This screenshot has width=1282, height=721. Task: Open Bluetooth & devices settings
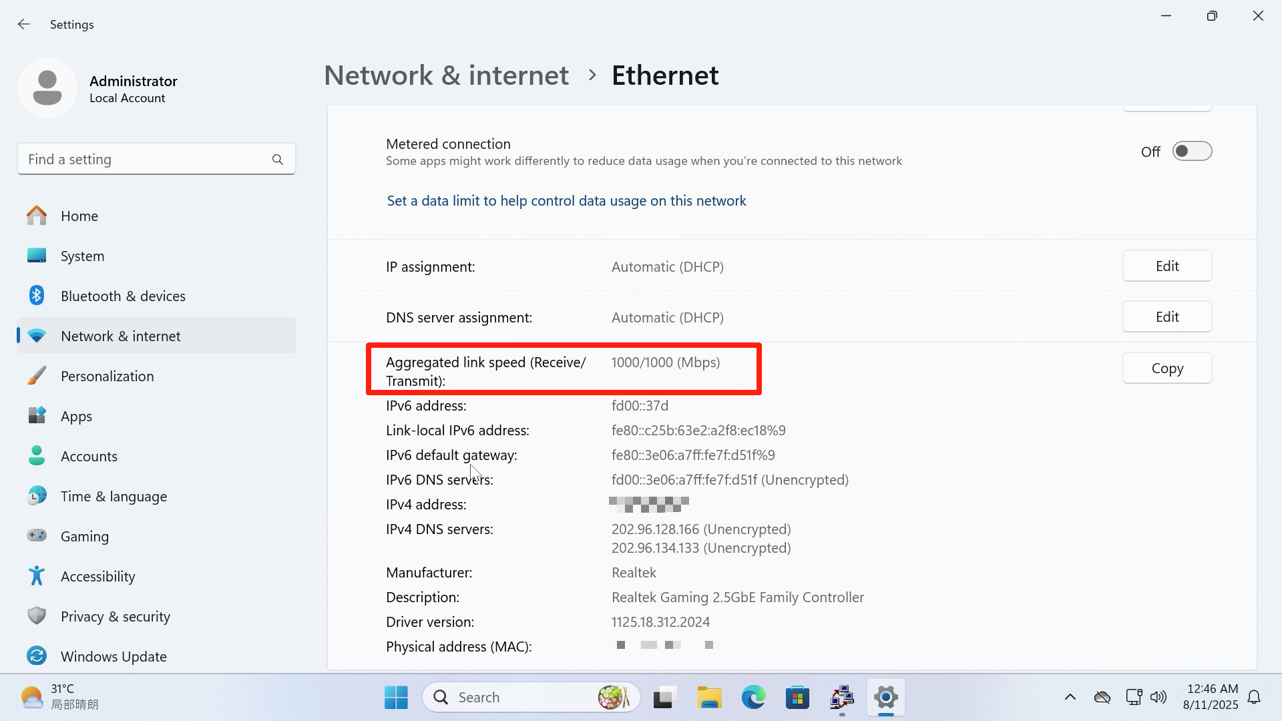pos(123,296)
